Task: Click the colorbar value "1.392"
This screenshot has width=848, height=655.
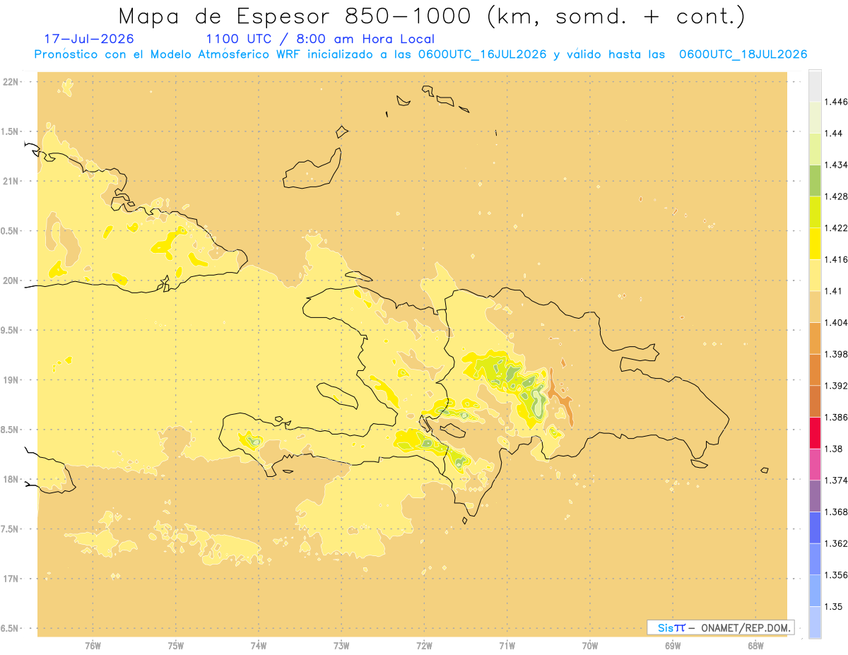Action: [x=836, y=386]
